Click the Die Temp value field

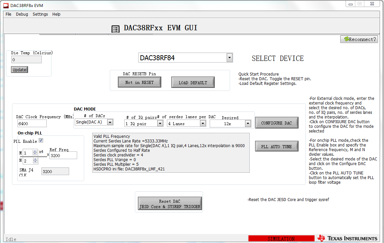[26, 60]
